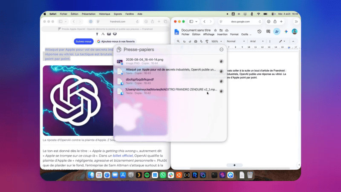
Task: Open the Fichier menu in Google Docs
Action: pos(185,35)
